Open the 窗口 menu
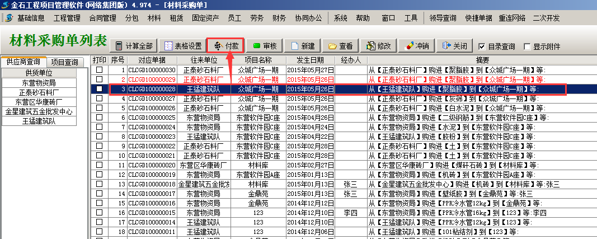The image size is (597, 239). tap(388, 18)
